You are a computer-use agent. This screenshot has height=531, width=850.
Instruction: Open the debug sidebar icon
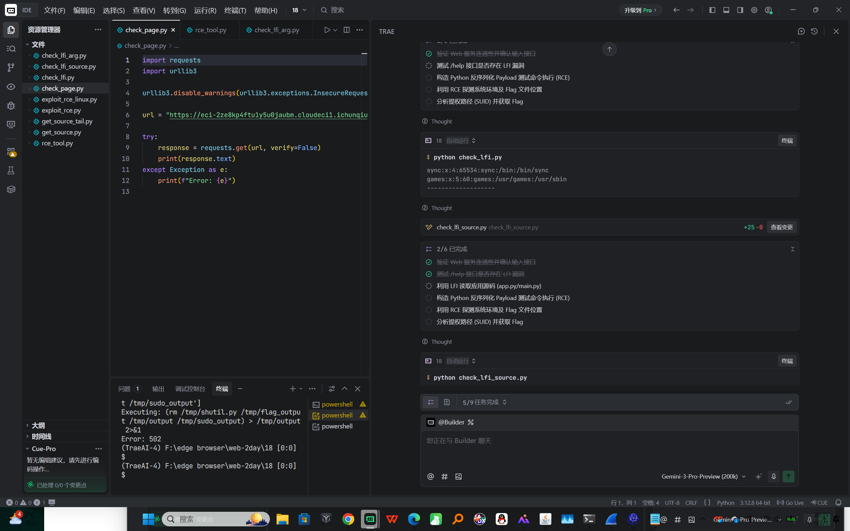click(11, 105)
